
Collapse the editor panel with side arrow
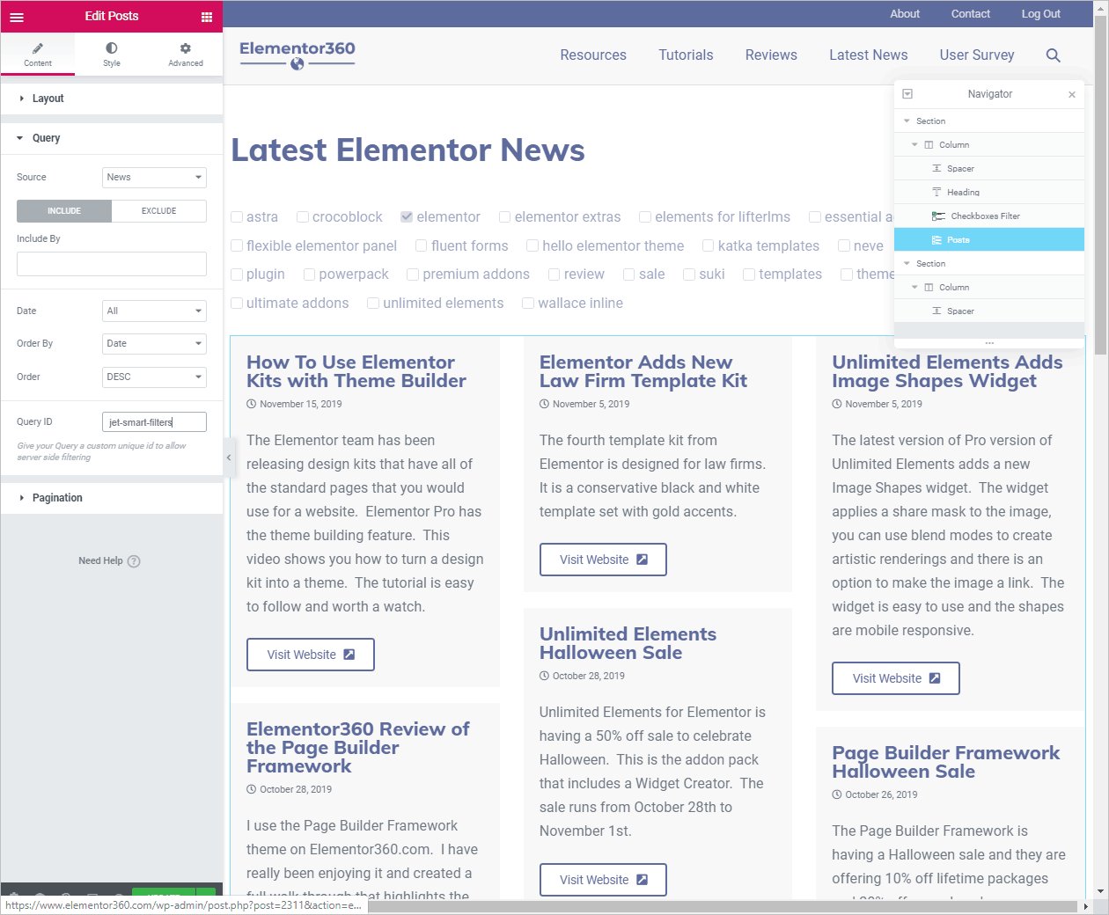[x=229, y=457]
